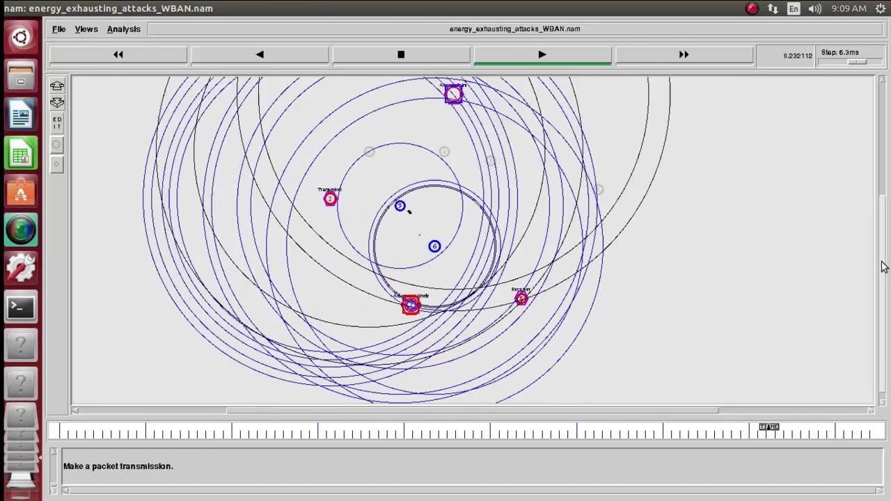Screen dimensions: 891x501
Task: Click the TIME marker on the timeline
Action: click(768, 427)
